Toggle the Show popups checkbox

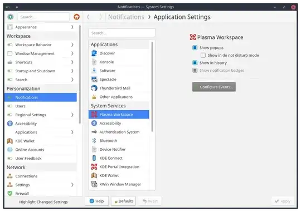(x=195, y=47)
